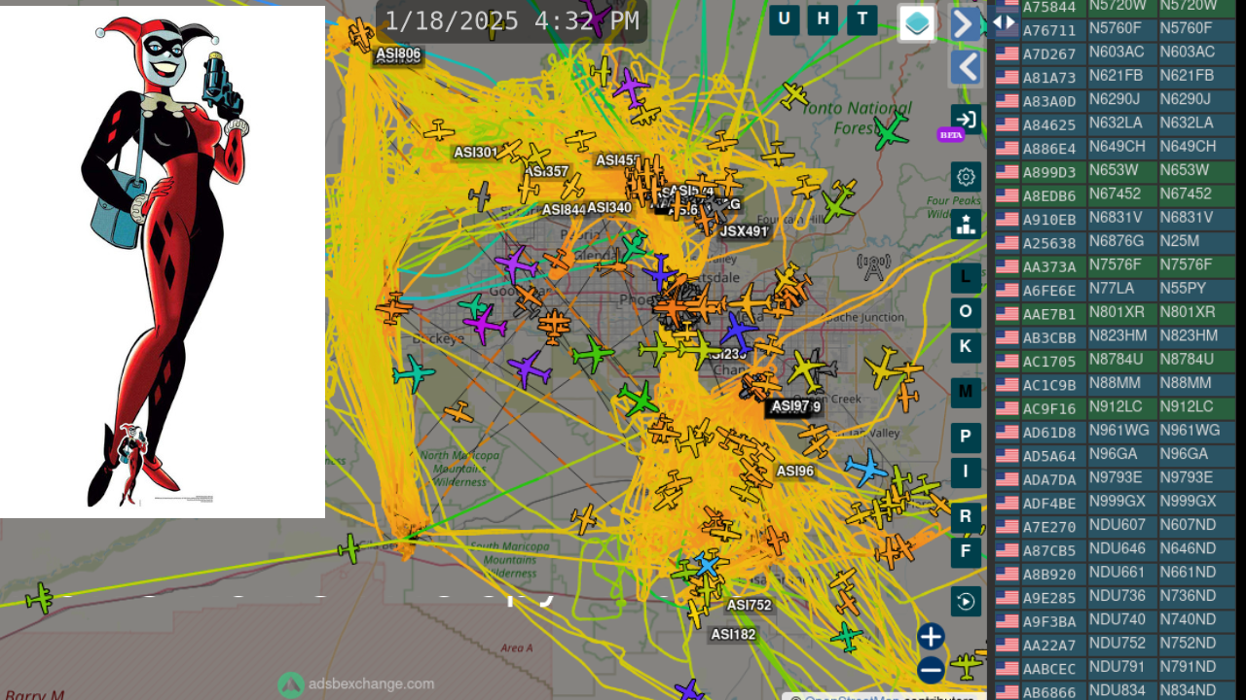Open the leaderboard stats icon
Image resolution: width=1246 pixels, height=700 pixels.
pyautogui.click(x=966, y=225)
